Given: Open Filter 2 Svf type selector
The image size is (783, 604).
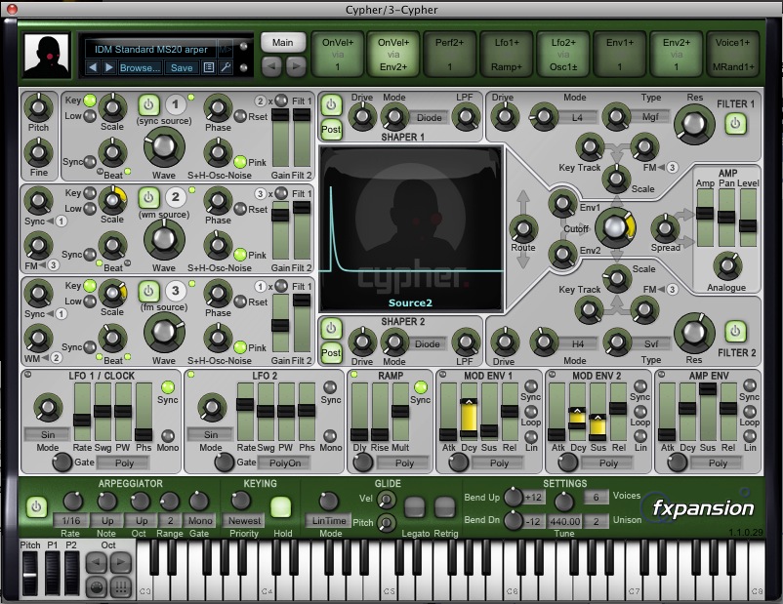Looking at the screenshot, I should pyautogui.click(x=650, y=343).
